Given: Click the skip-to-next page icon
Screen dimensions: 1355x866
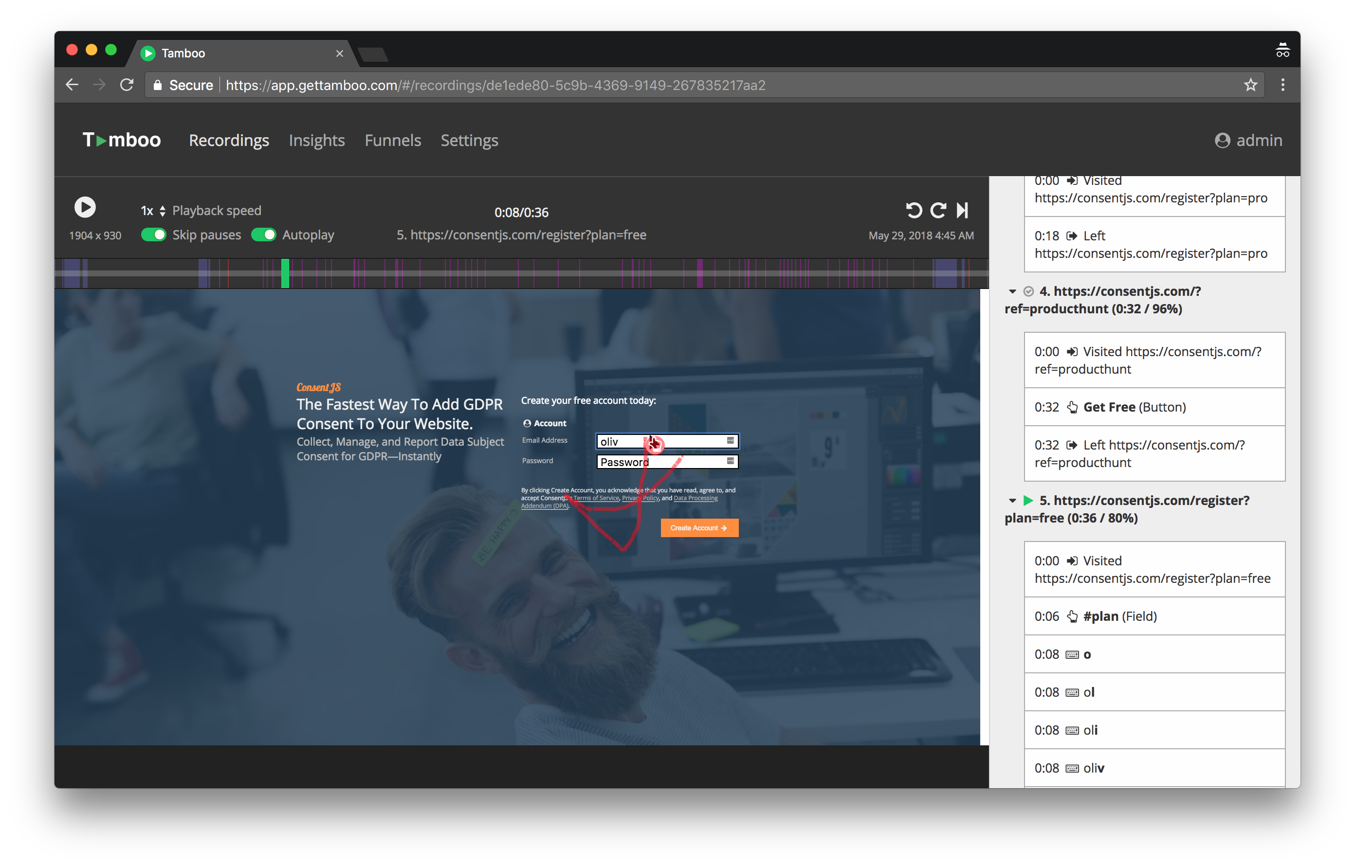Looking at the screenshot, I should point(962,210).
